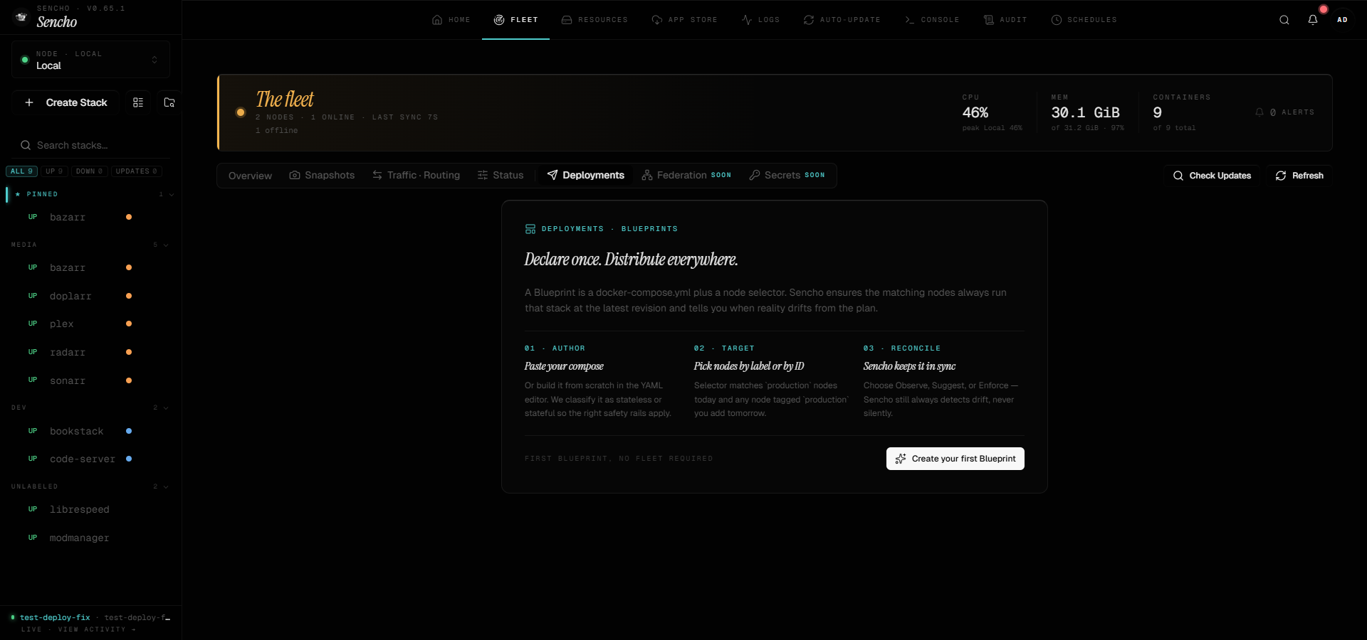Collapse the UNLABELED group chevron
This screenshot has width=1367, height=640.
click(166, 486)
